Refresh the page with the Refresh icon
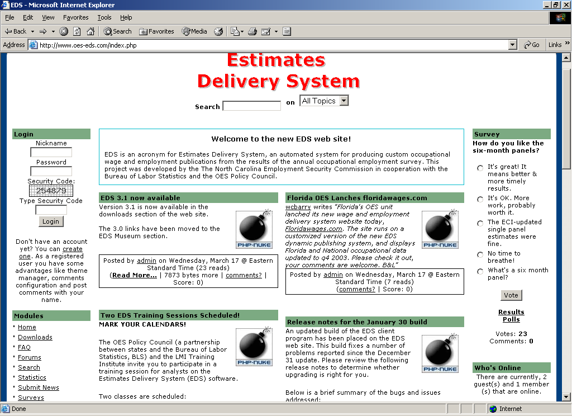This screenshot has height=416, width=572. 77,31
